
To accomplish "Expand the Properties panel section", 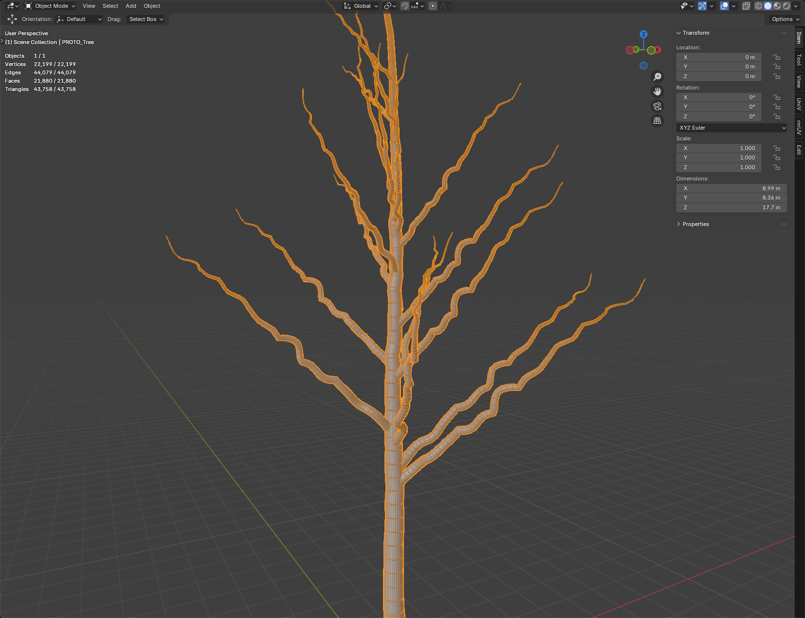I will (695, 224).
